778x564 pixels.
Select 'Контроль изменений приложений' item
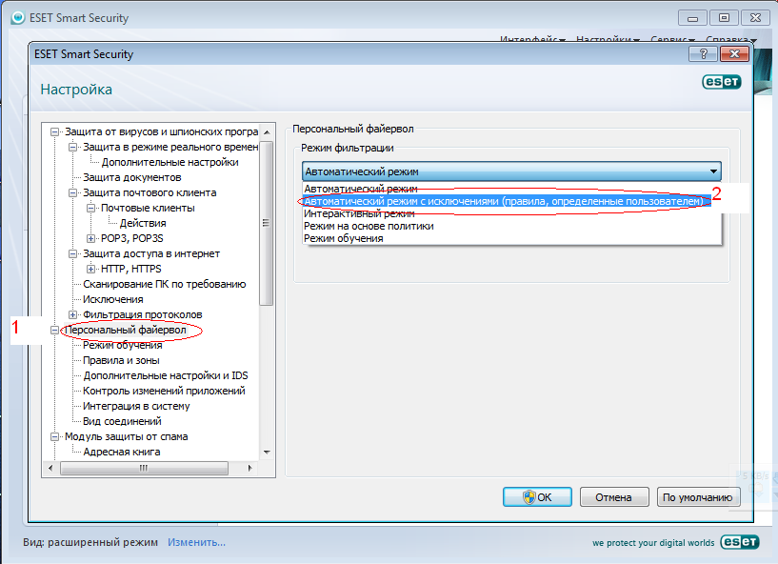164,391
